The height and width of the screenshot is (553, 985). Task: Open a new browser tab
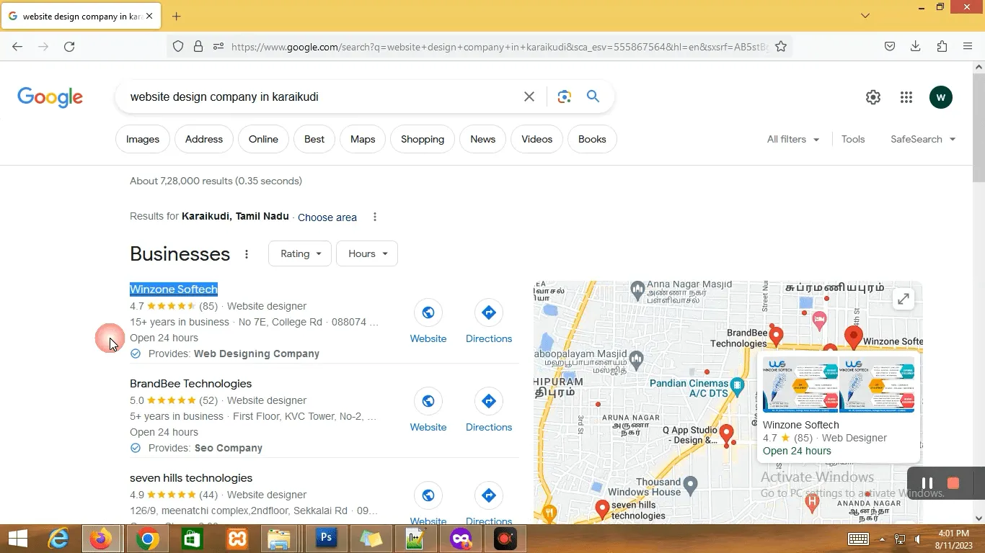click(176, 16)
